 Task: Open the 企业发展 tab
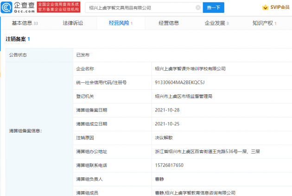tap(216, 23)
